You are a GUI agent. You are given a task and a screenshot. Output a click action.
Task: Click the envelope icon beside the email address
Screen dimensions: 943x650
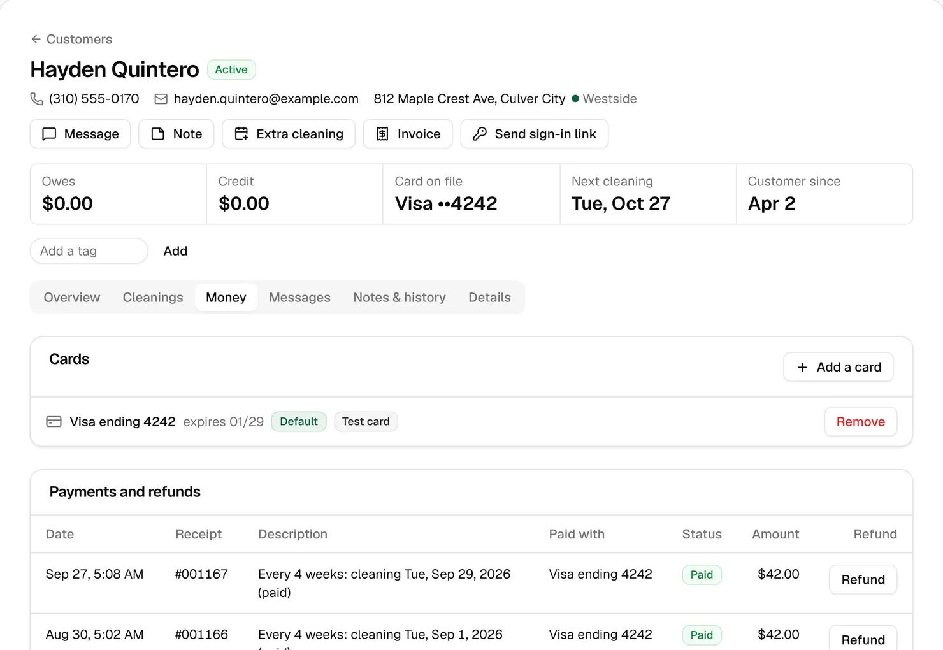pos(161,99)
